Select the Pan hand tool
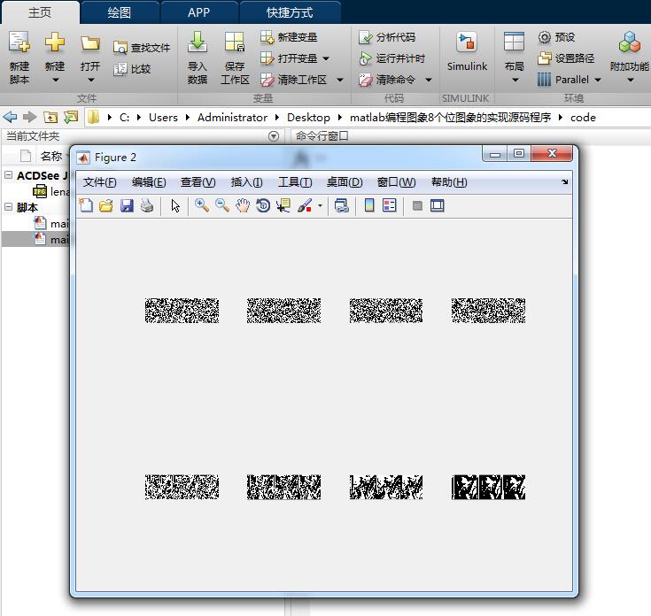651x616 pixels. click(x=243, y=205)
